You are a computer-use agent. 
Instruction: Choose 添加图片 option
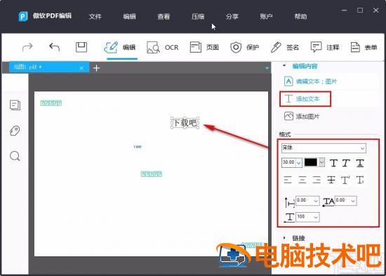click(x=302, y=116)
